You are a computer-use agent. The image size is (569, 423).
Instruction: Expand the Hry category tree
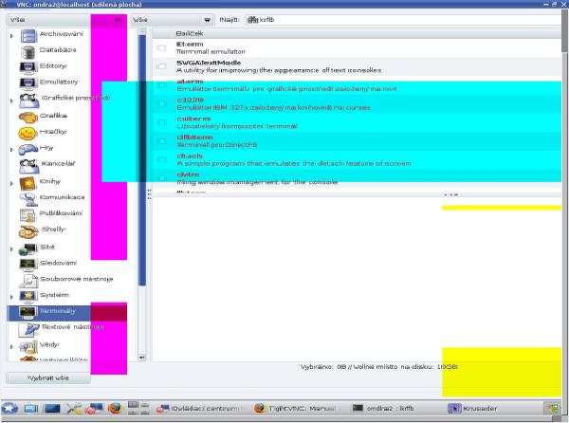coord(11,149)
